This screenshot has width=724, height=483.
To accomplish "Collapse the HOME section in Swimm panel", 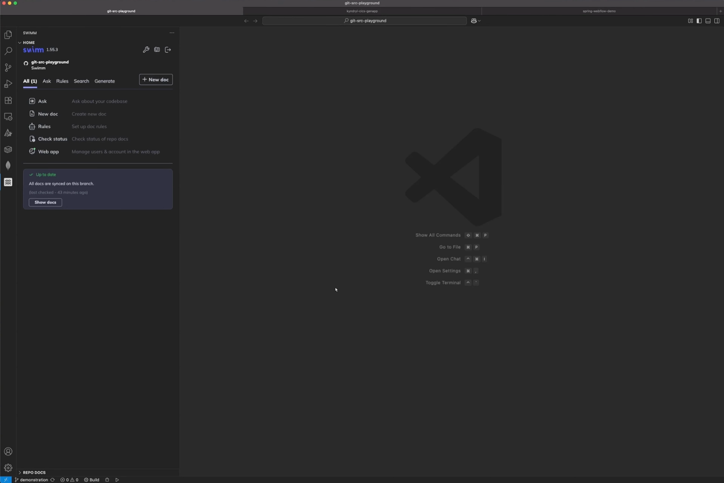I will (20, 43).
